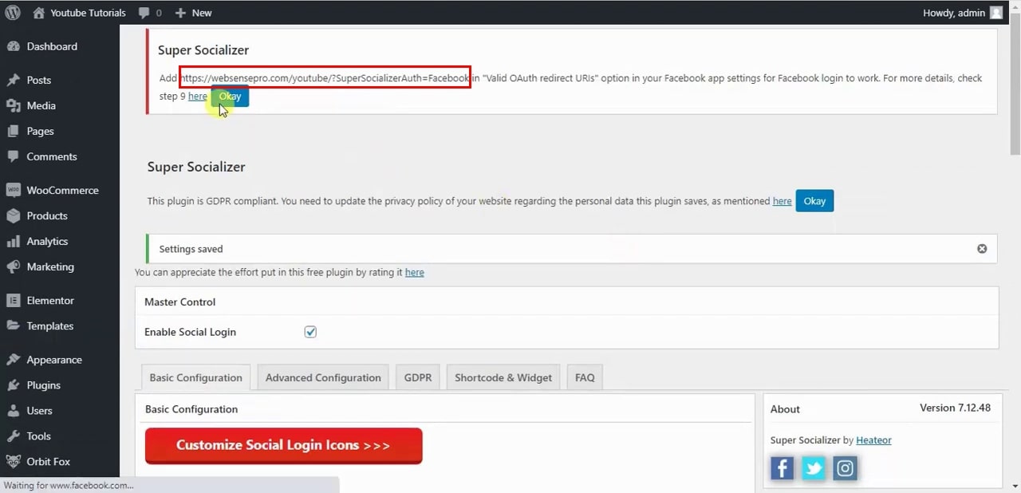Screen dimensions: 1021x493
Task: Click Okay on the Facebook redirect notice
Action: [230, 97]
